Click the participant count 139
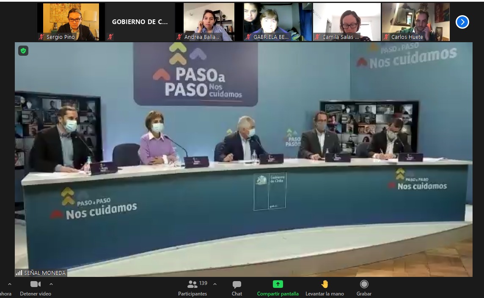484x298 pixels. pyautogui.click(x=203, y=283)
